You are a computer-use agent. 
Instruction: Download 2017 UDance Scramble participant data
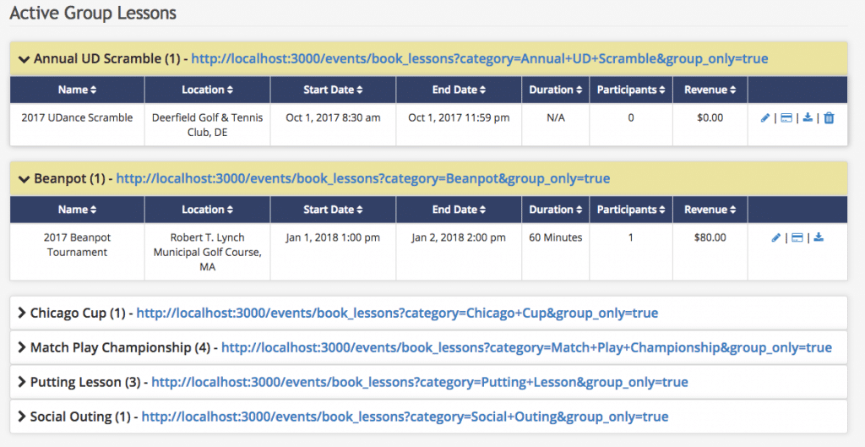(808, 117)
